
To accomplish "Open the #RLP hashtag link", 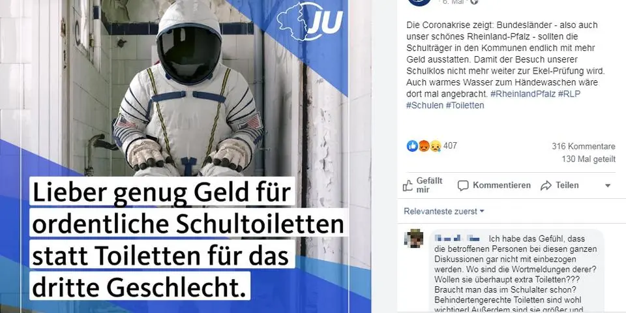I will (x=569, y=95).
